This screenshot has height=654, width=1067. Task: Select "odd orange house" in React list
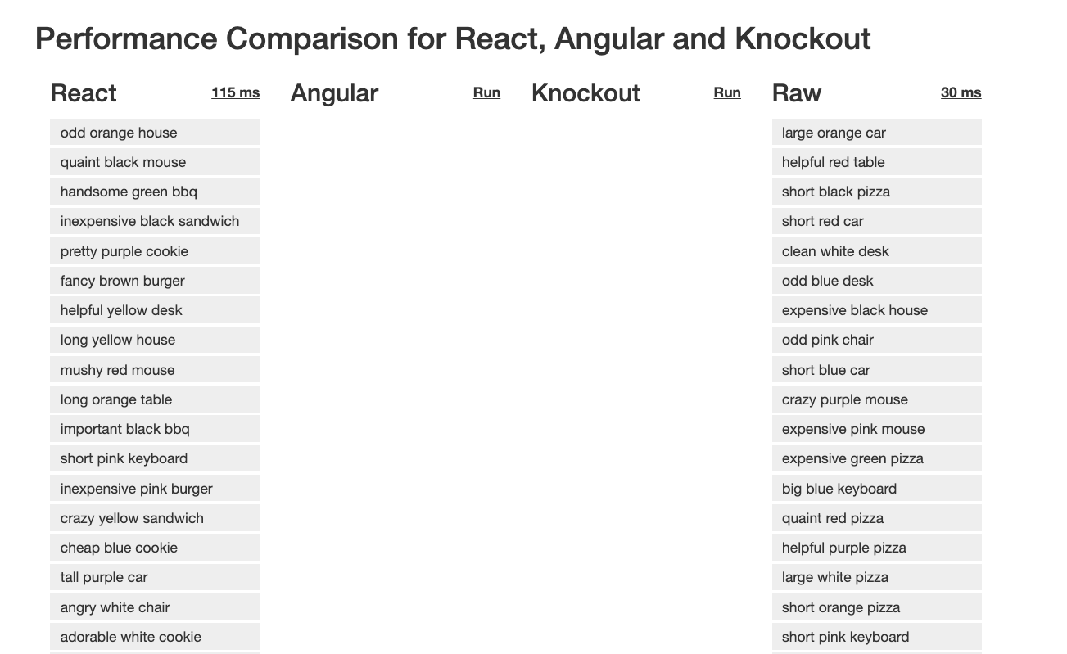(x=155, y=133)
